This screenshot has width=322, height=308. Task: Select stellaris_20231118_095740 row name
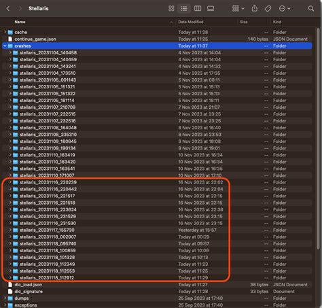point(48,243)
